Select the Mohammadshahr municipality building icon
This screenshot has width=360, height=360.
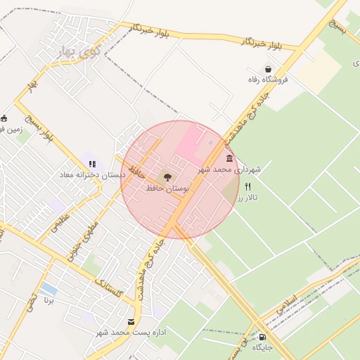pos(230,158)
